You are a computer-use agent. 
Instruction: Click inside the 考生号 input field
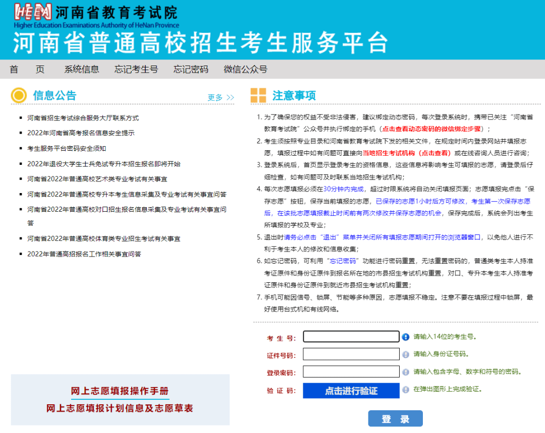tap(350, 337)
